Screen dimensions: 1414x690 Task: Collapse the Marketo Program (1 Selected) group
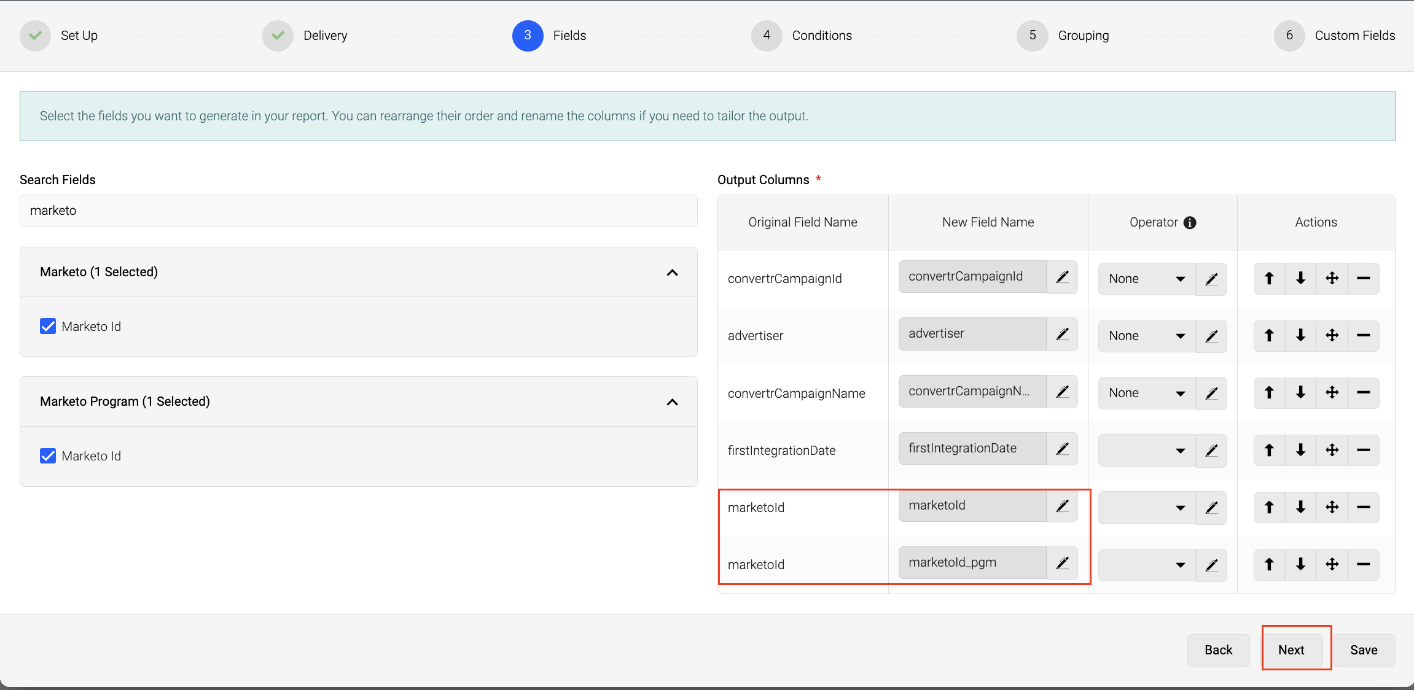click(673, 402)
